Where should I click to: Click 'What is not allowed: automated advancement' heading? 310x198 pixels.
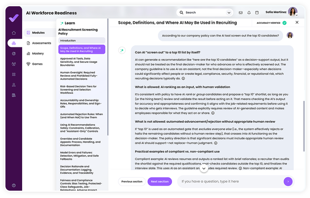[205, 122]
